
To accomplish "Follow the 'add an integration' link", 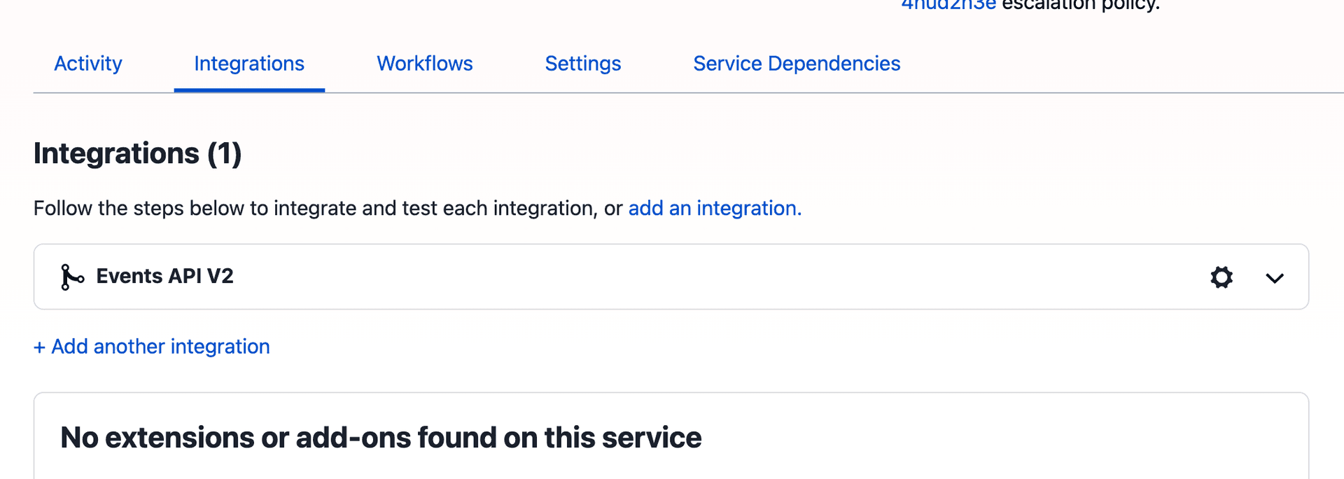I will pos(715,208).
